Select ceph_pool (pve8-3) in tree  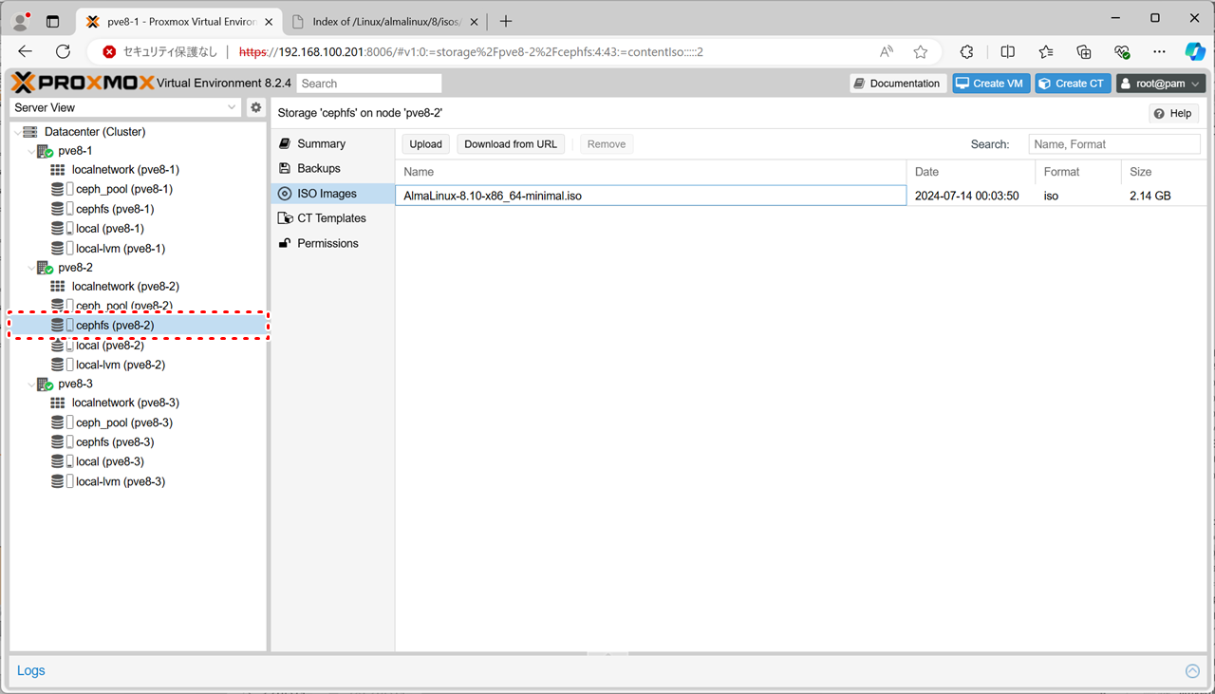[x=123, y=422]
